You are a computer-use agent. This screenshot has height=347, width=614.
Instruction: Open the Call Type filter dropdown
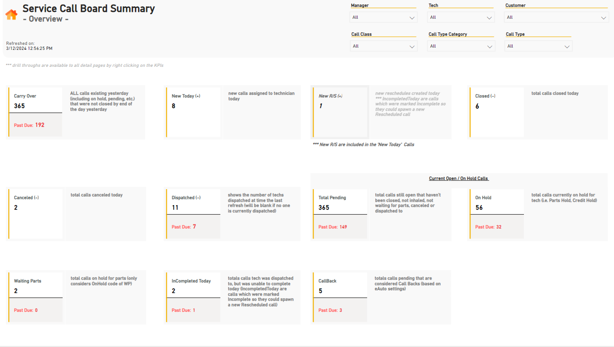[538, 46]
